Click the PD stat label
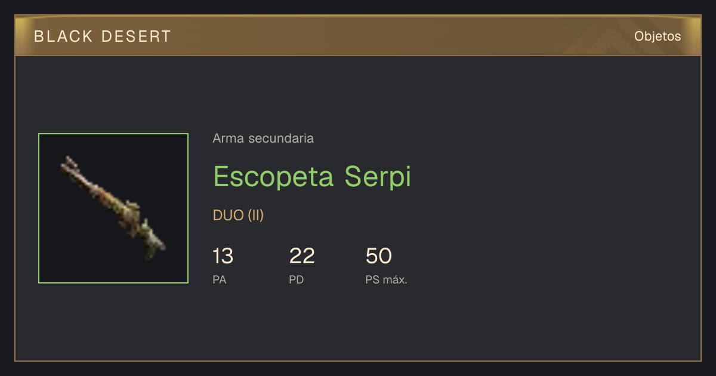 tap(297, 279)
